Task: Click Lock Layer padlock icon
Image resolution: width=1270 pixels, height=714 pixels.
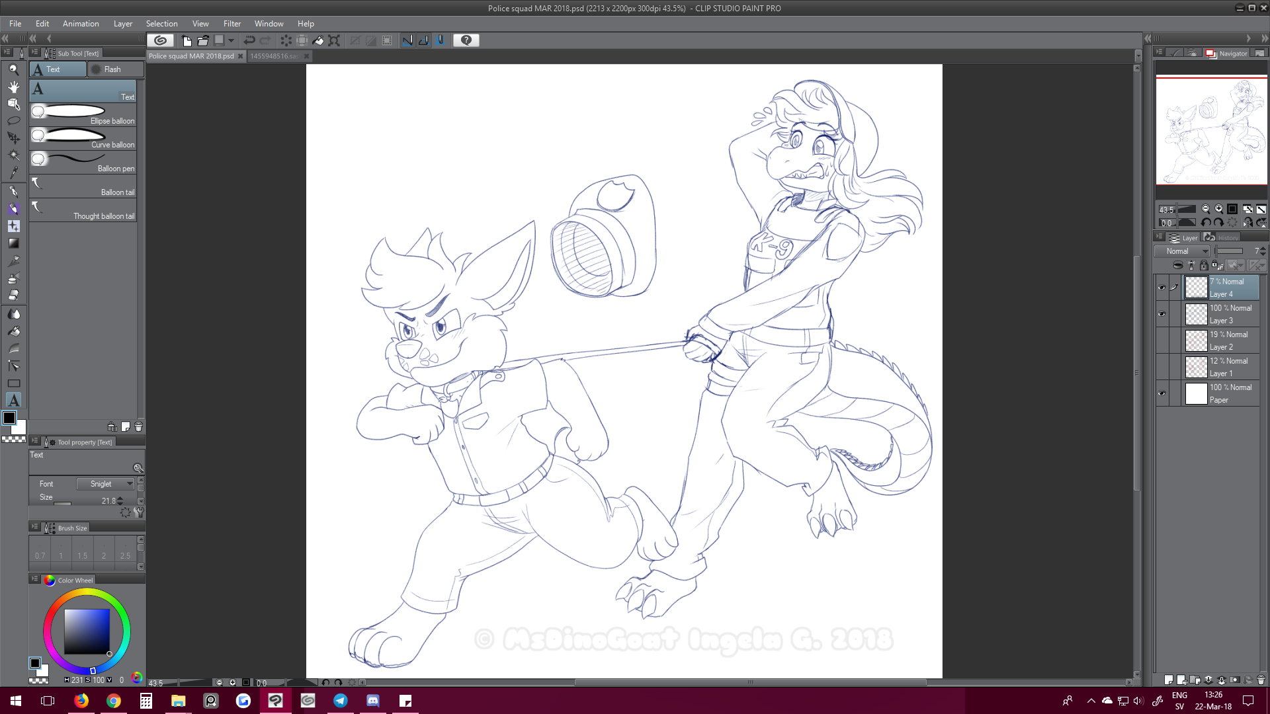Action: click(x=1204, y=265)
